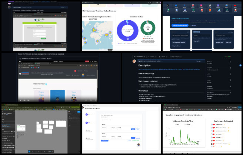Open the Files changed tab
Viewport: 243px width, 155px height.
[x=175, y=56]
